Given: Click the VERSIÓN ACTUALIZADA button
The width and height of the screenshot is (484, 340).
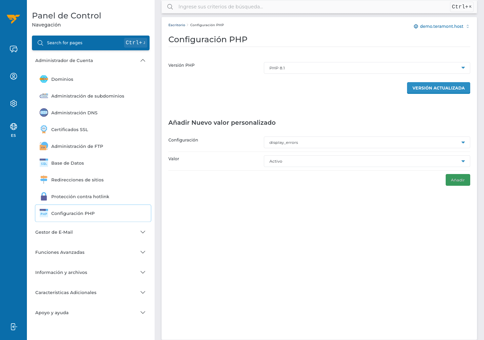Looking at the screenshot, I should [438, 88].
